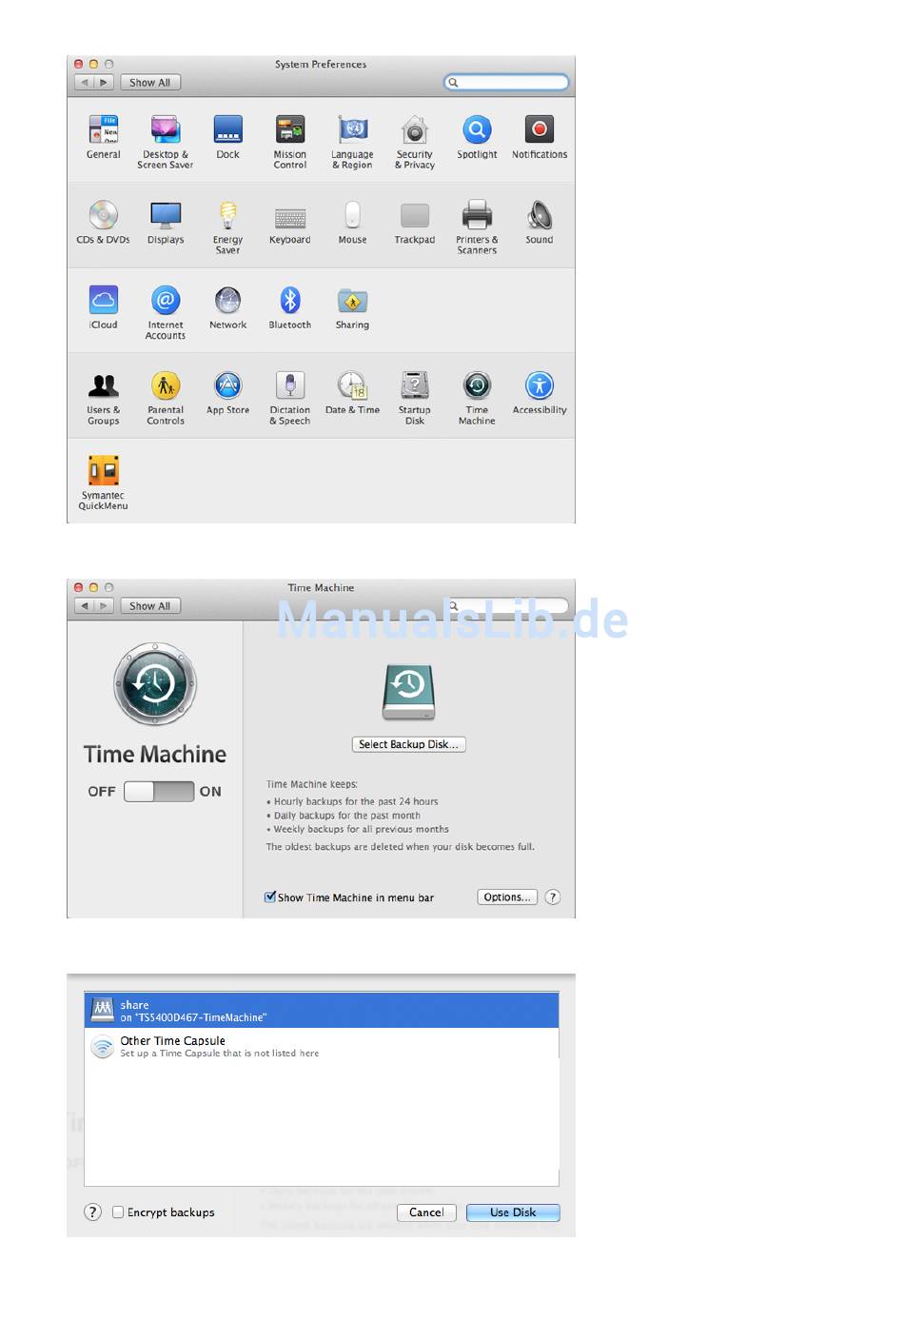904x1340 pixels.
Task: Open Trackpad preferences
Action: (x=415, y=222)
